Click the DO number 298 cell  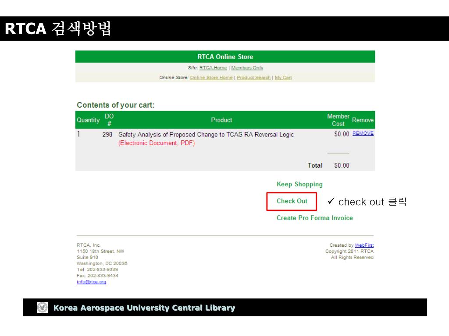pos(107,135)
